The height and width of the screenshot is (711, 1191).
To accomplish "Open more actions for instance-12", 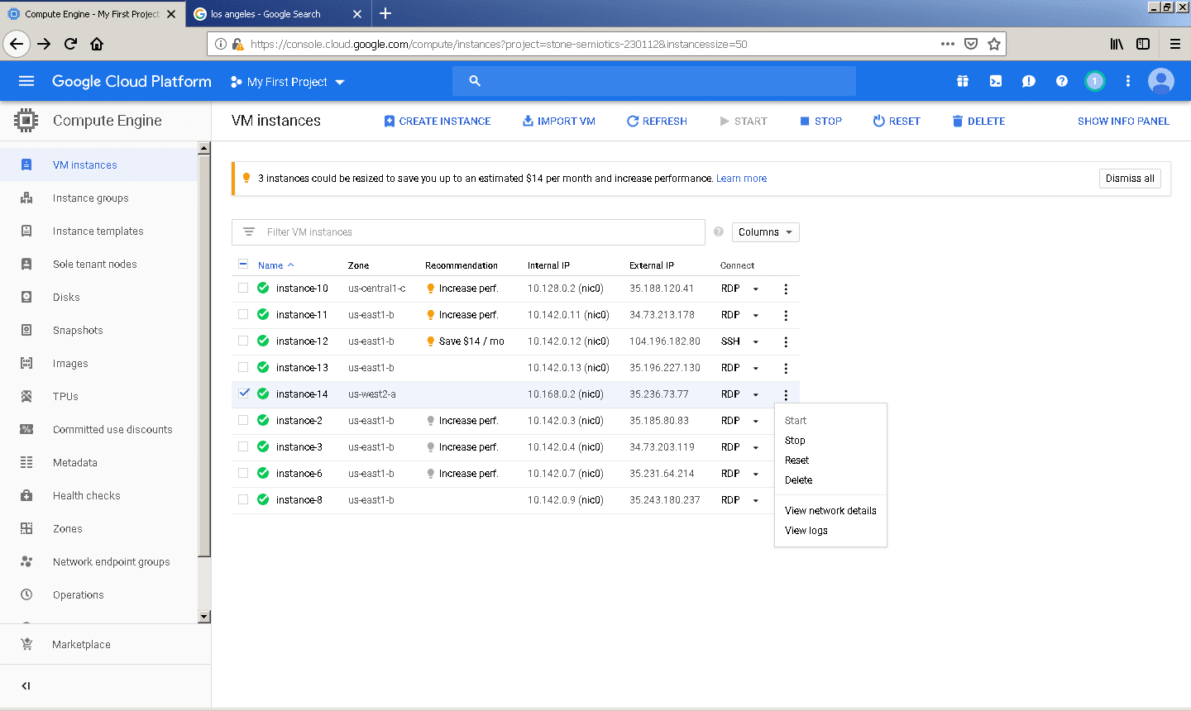I will click(x=786, y=341).
